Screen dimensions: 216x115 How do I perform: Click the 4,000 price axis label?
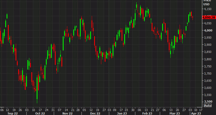[208, 30]
